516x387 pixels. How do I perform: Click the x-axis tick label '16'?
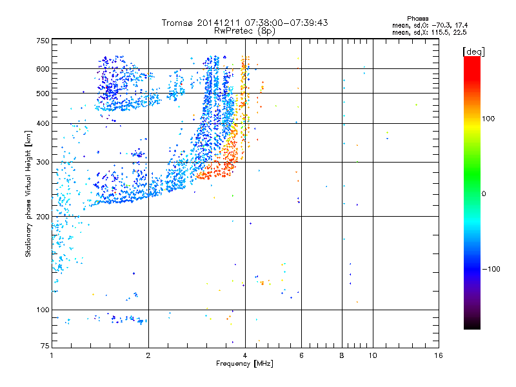click(x=439, y=355)
